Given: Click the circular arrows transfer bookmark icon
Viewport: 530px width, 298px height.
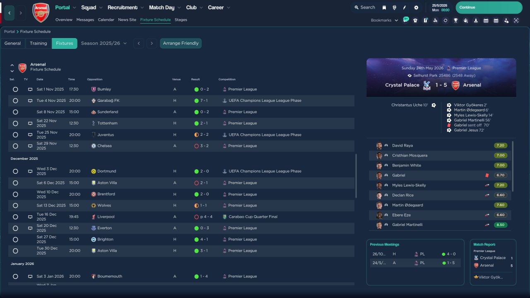Looking at the screenshot, I should 445,20.
